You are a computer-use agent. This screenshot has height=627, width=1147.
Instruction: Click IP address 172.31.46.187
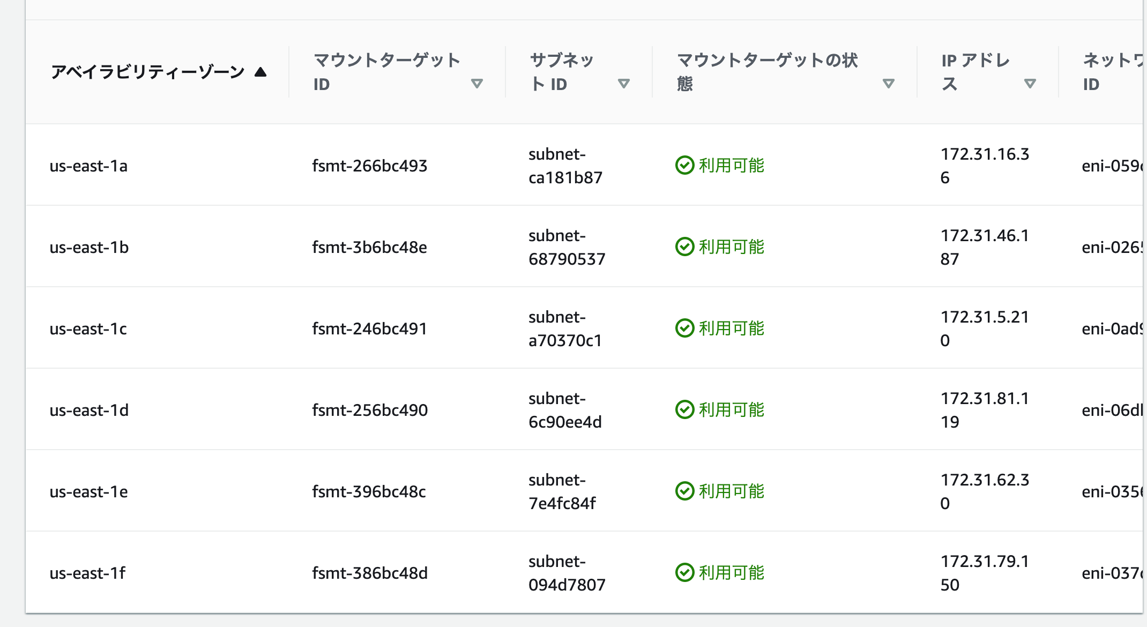(x=985, y=248)
